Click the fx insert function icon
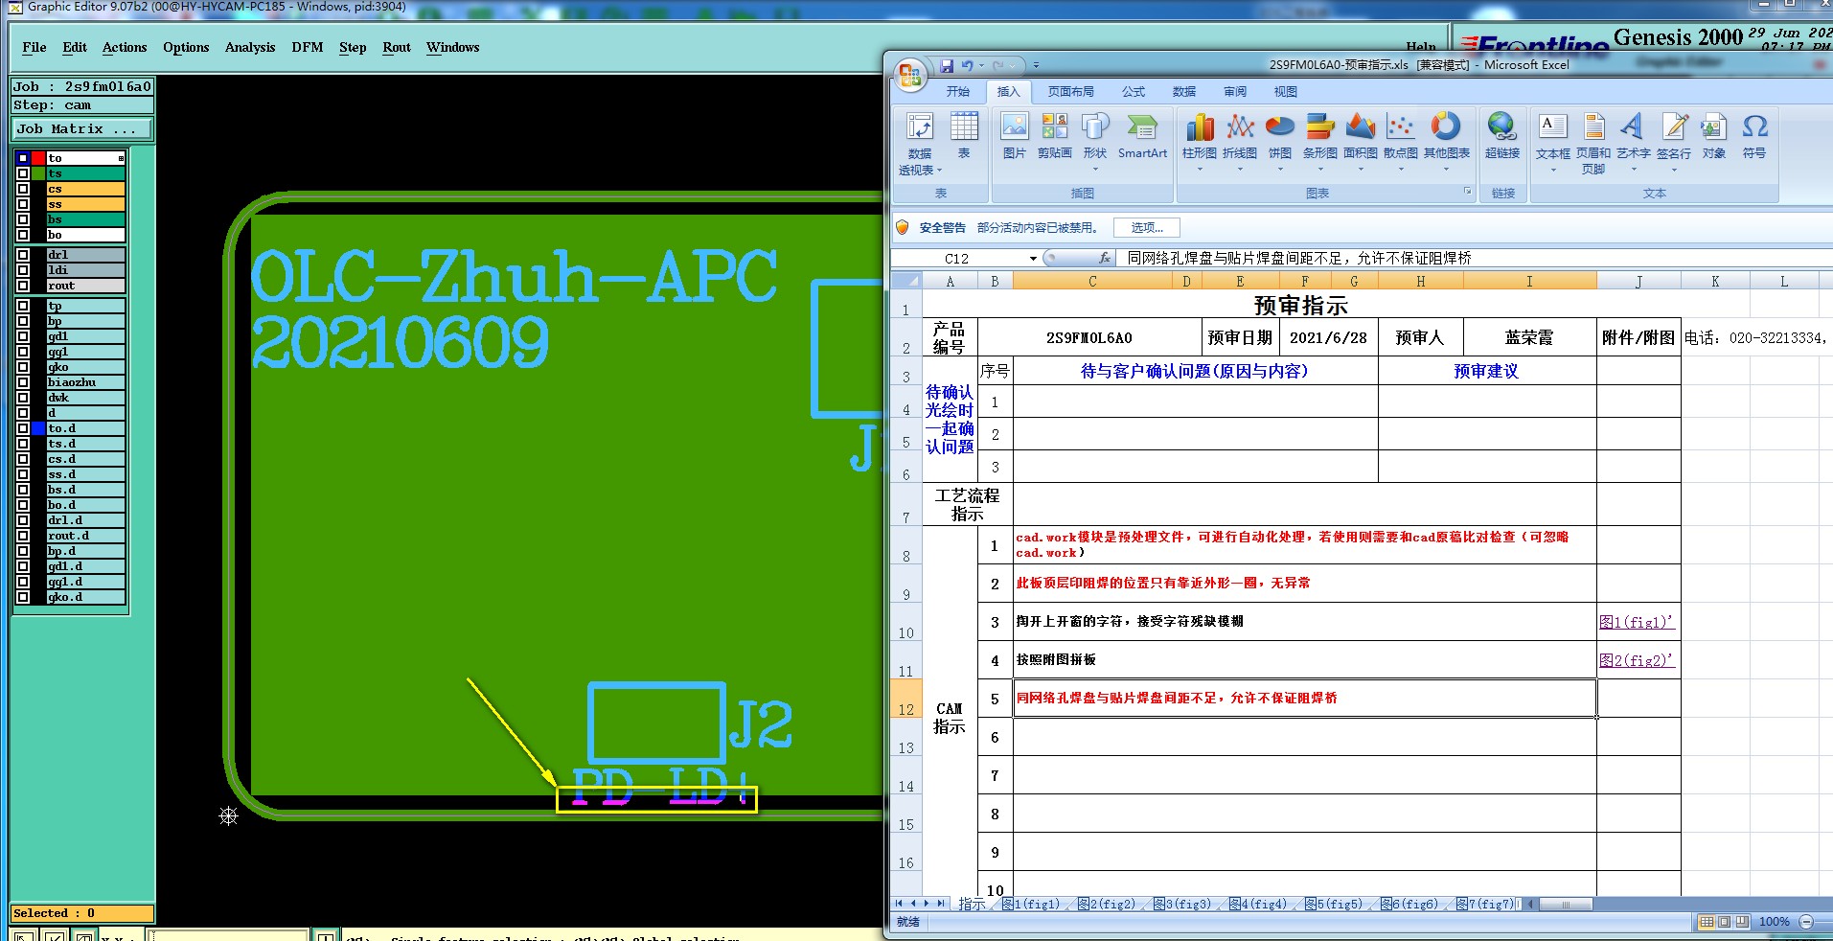Image resolution: width=1833 pixels, height=941 pixels. [1105, 258]
